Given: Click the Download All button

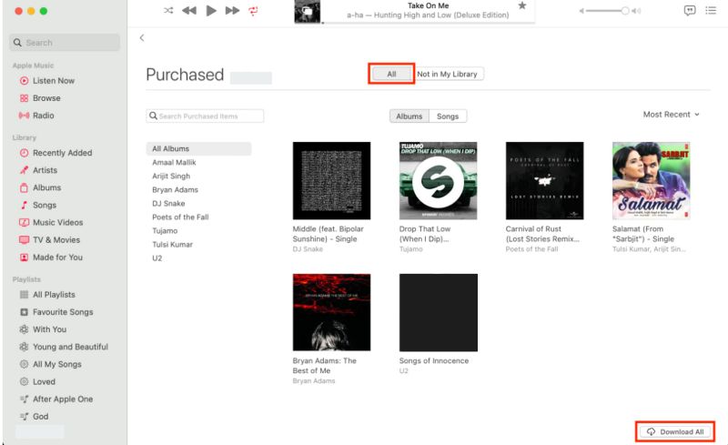Looking at the screenshot, I should pos(675,431).
